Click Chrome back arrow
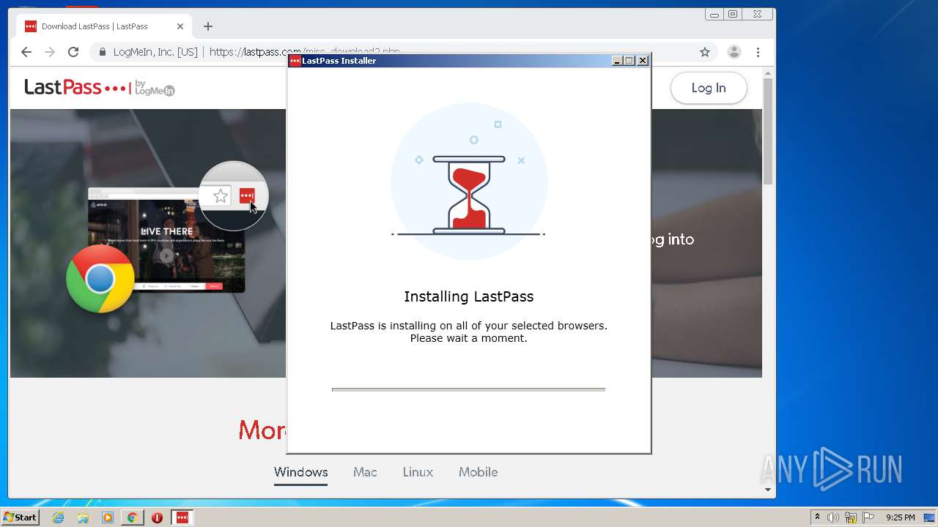Image resolution: width=938 pixels, height=527 pixels. (26, 52)
